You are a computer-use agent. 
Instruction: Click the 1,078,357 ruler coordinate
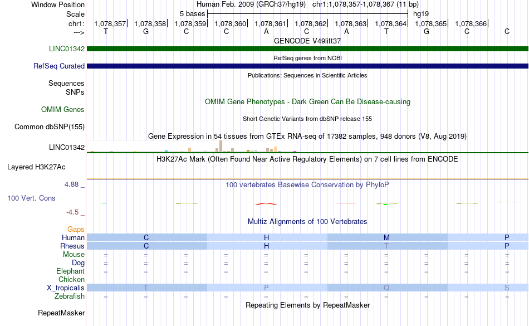pos(110,23)
